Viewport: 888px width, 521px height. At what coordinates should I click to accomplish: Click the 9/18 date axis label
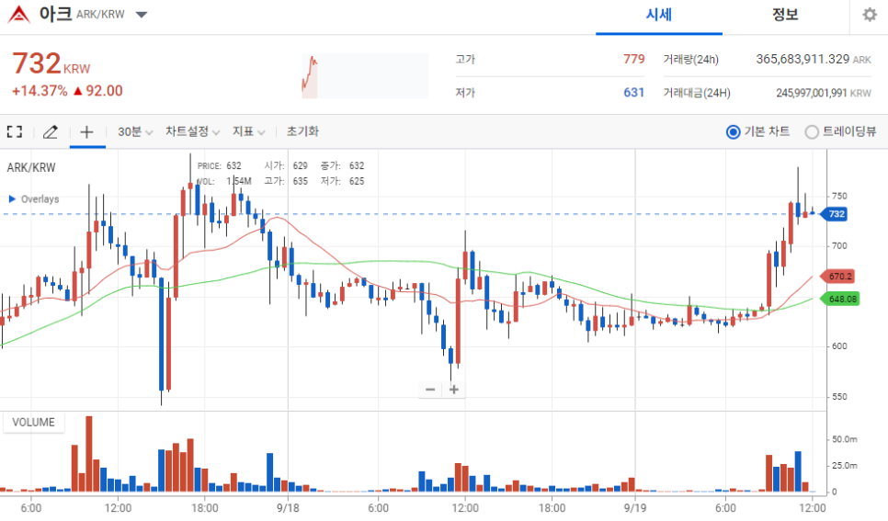[288, 507]
